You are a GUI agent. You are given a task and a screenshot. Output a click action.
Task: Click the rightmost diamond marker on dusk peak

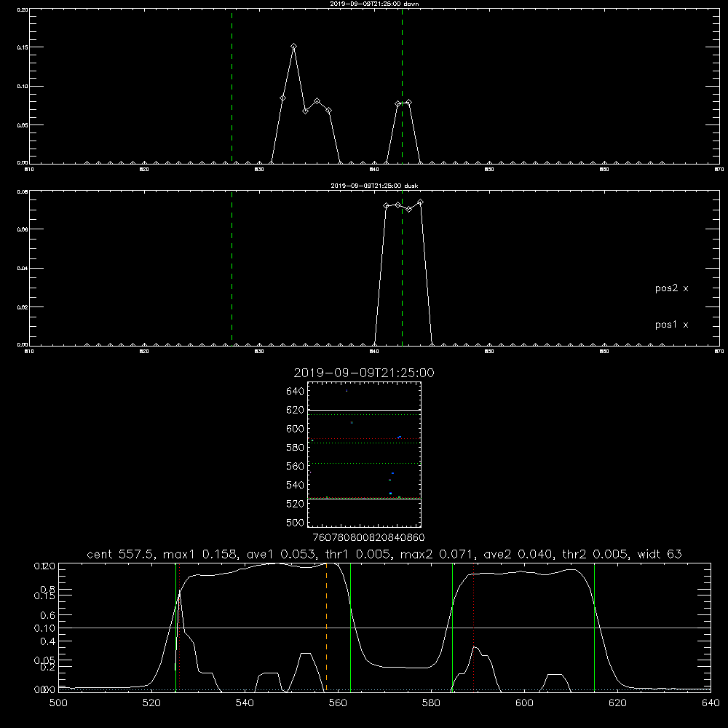click(x=420, y=202)
